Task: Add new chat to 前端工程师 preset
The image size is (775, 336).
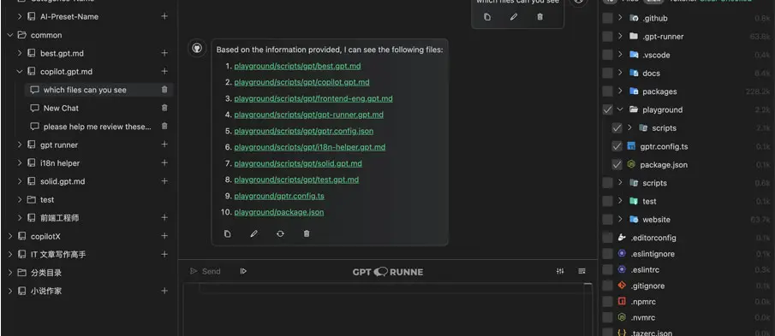Action: [x=164, y=217]
